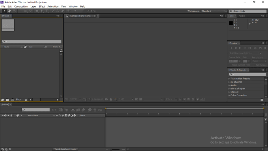This screenshot has width=268, height=151.
Task: Click the timeline work area bar
Action: 184,108
